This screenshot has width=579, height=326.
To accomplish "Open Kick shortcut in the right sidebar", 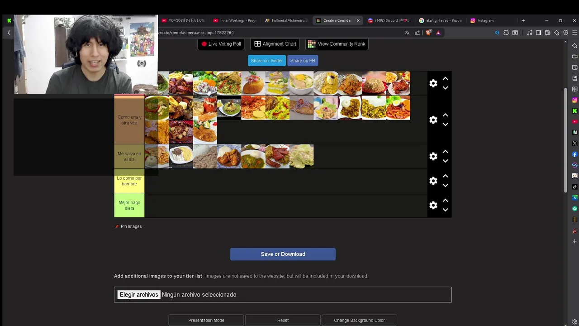I will 574,111.
